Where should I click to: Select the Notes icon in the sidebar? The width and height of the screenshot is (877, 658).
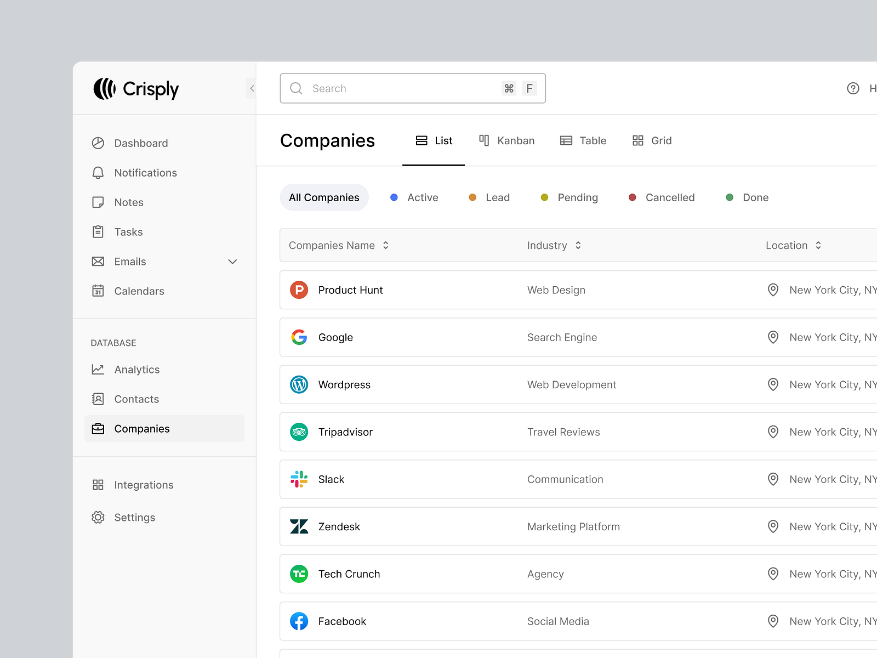pyautogui.click(x=98, y=202)
